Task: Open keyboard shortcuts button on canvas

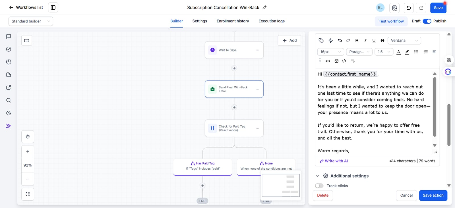Action: pyautogui.click(x=27, y=41)
